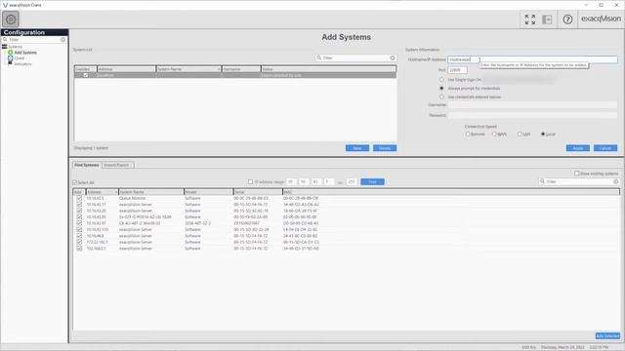
Task: Click the Client tree icon
Action: (11, 58)
